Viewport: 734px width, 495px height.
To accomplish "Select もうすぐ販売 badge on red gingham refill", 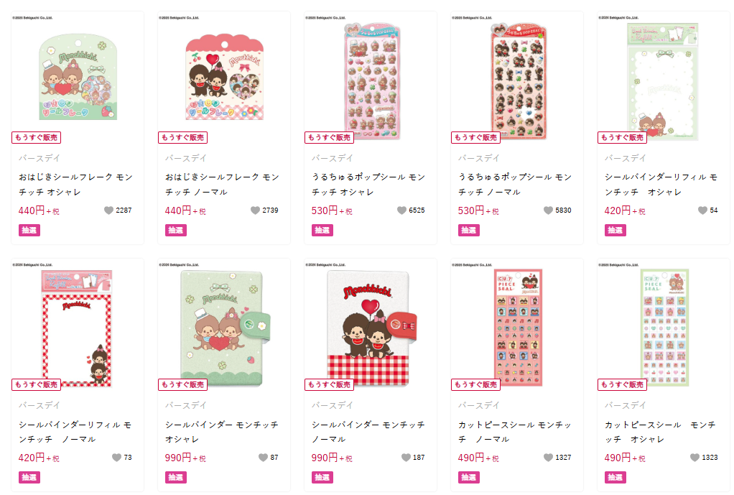I will [x=36, y=384].
